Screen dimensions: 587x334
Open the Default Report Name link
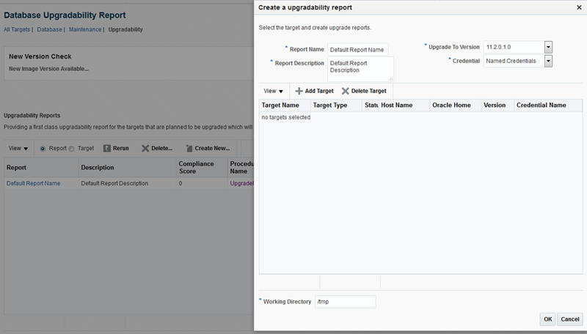[33, 183]
